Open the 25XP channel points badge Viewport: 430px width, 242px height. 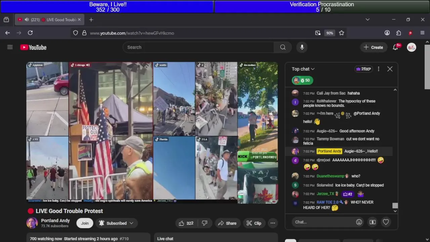[x=364, y=69]
